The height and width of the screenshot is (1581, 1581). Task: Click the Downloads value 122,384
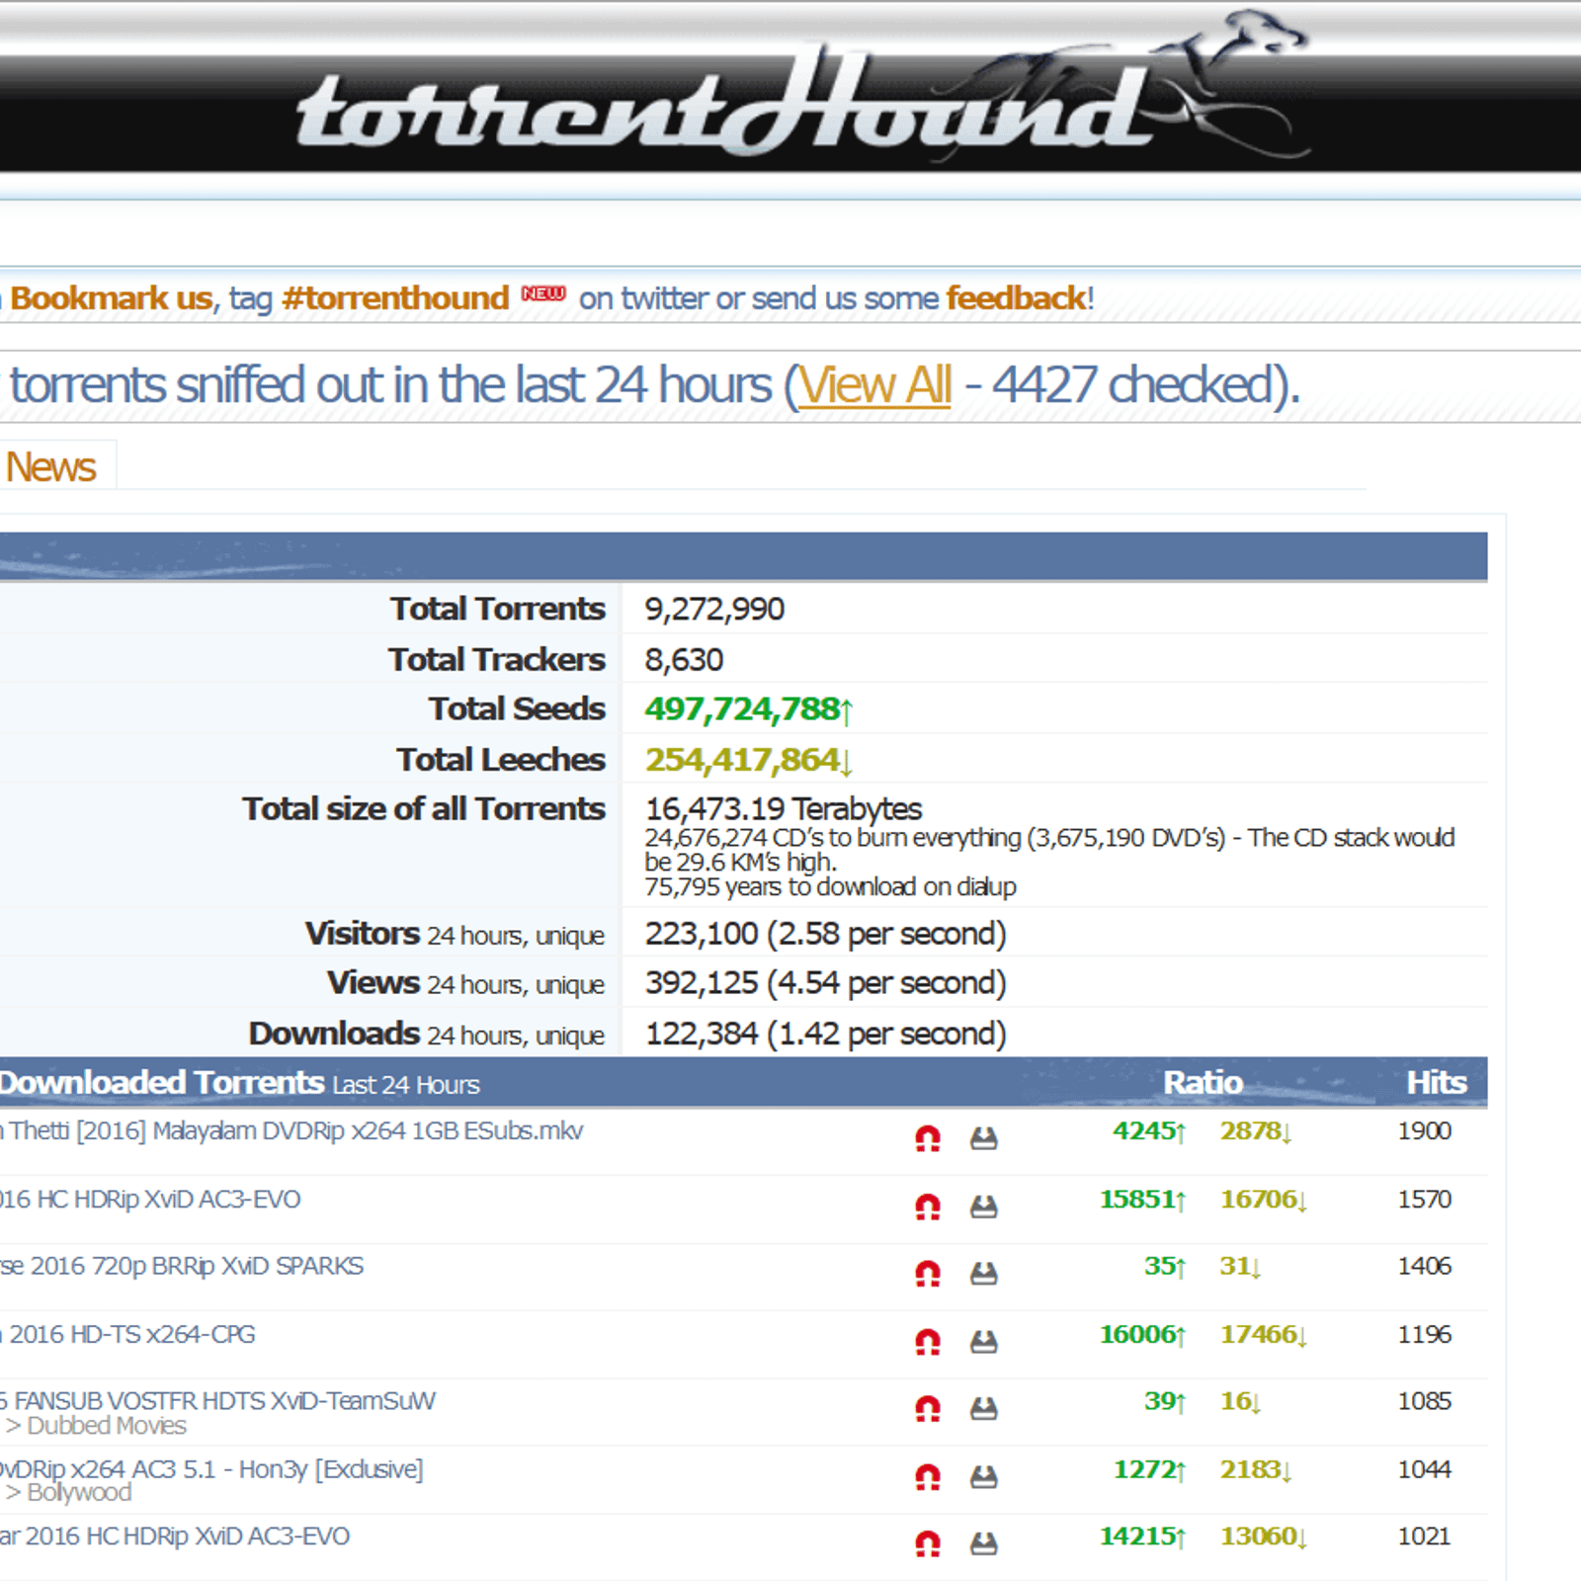(x=825, y=1034)
